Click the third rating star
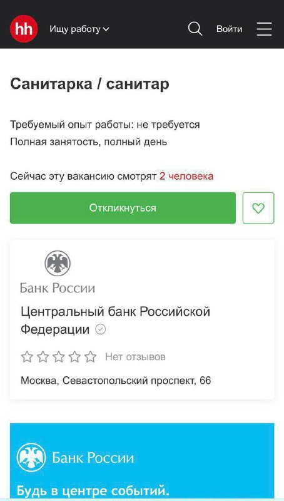The height and width of the screenshot is (501, 284). pos(59,356)
